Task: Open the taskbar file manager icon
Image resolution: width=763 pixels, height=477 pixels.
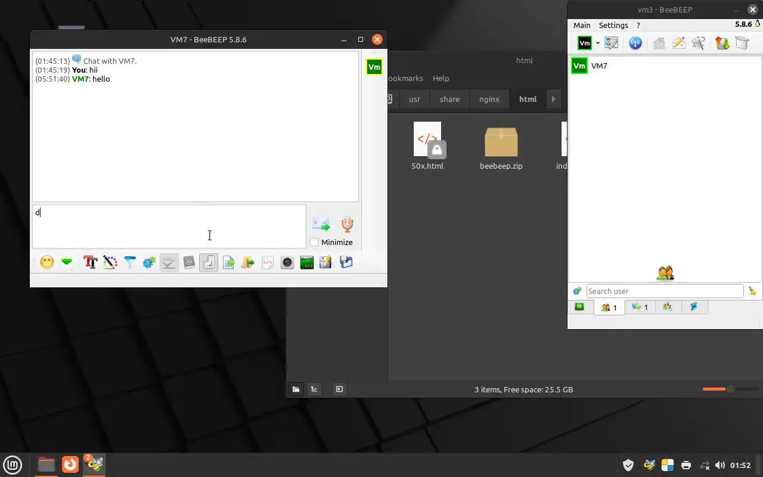Action: pyautogui.click(x=46, y=464)
